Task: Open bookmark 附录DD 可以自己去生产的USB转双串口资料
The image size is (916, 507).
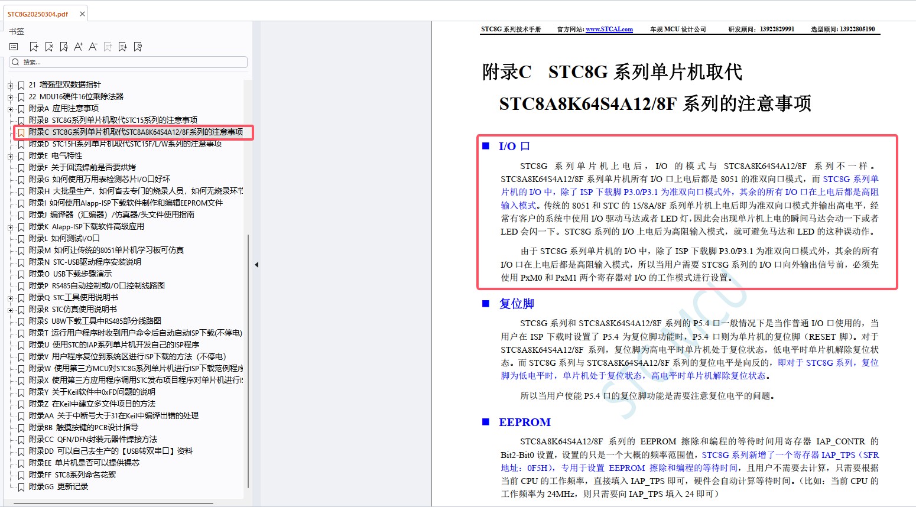Action: point(111,451)
